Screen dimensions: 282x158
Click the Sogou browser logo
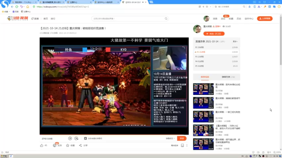tap(5, 4)
